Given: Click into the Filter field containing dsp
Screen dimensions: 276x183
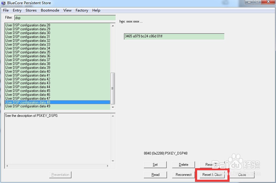Looking at the screenshot, I should click(x=65, y=18).
